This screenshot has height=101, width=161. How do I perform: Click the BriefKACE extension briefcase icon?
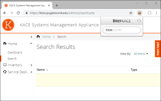139,13
